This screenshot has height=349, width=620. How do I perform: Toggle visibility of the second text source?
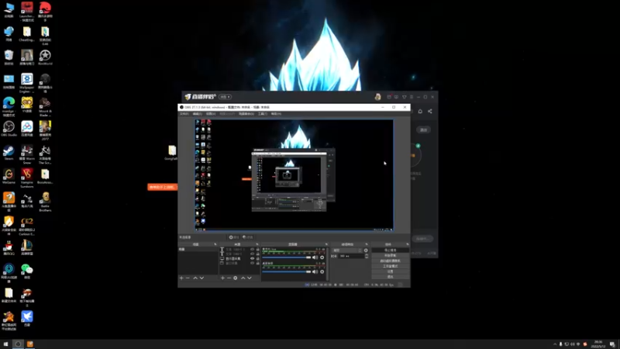253,254
